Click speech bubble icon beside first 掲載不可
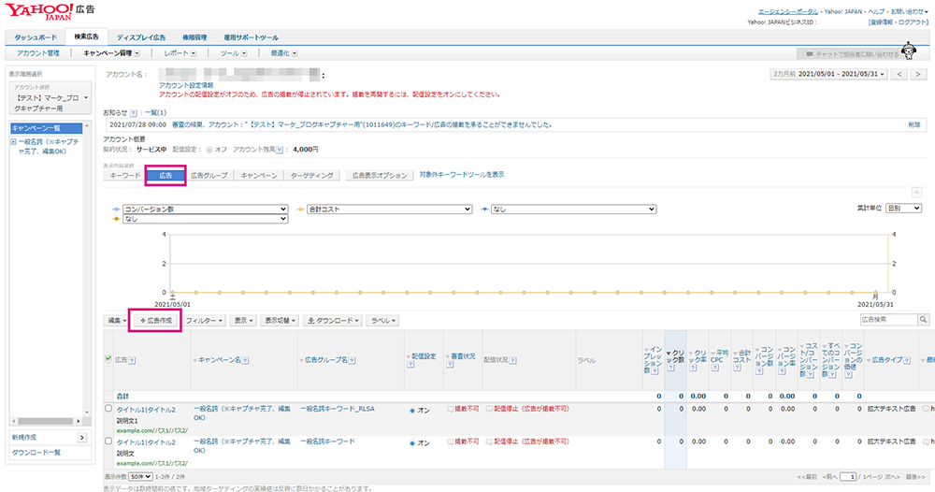Viewport: 935px width, 492px height. [451, 409]
